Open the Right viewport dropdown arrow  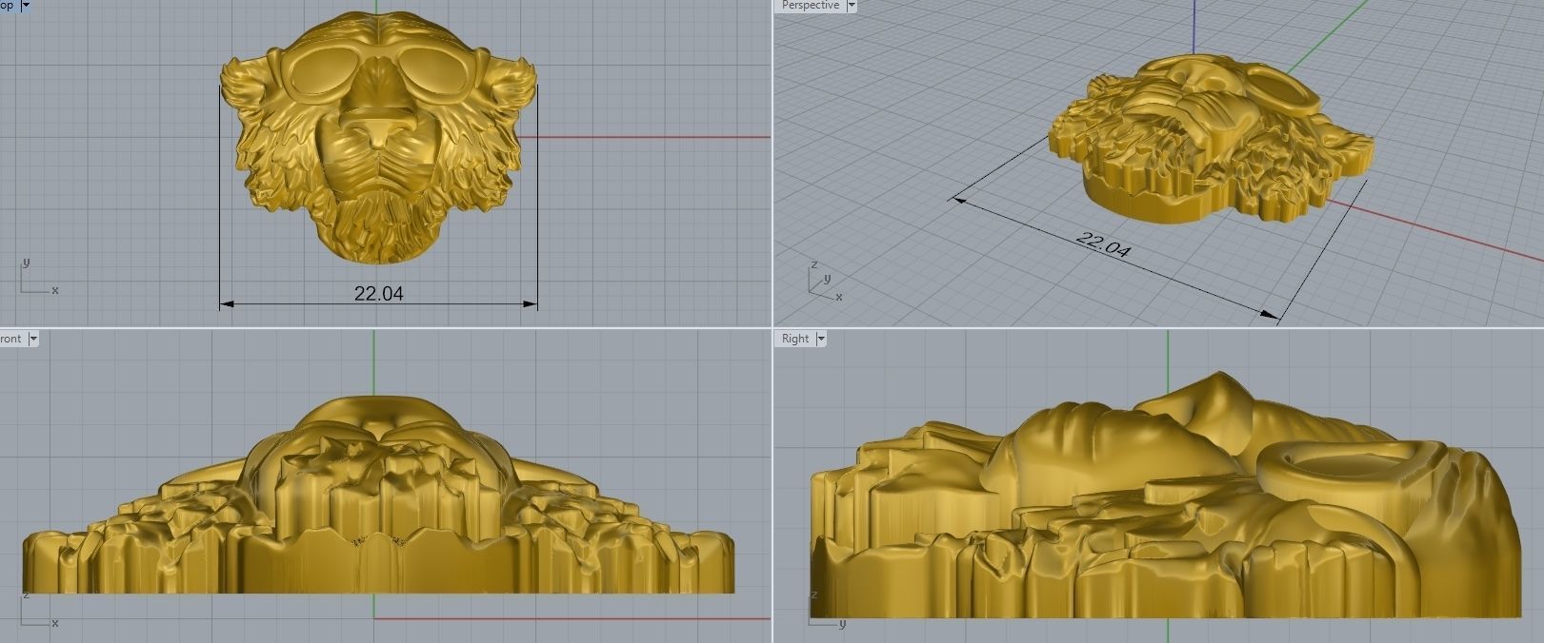[x=821, y=339]
